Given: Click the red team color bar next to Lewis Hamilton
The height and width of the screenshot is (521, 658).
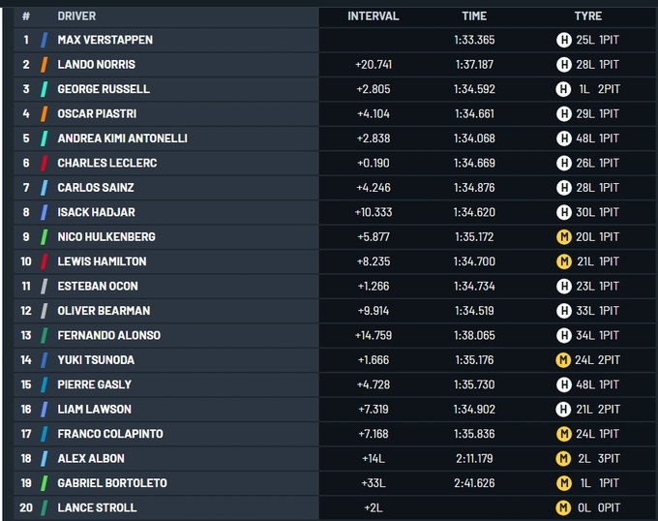Looking at the screenshot, I should [45, 261].
